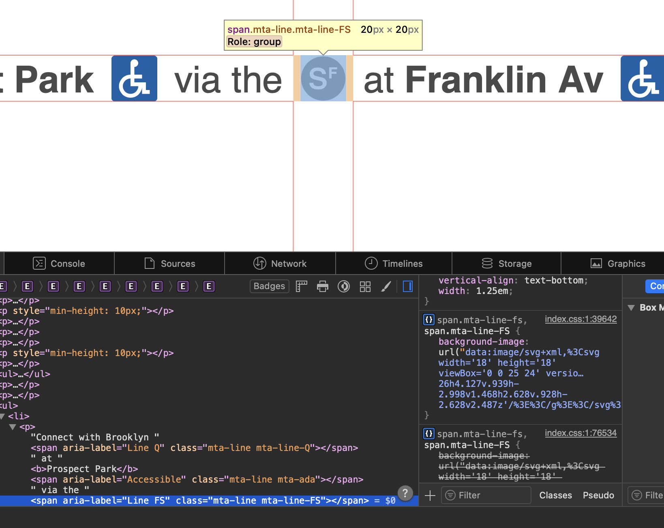Switch to the Network tab
Viewport: 664px width, 528px height.
click(x=280, y=264)
